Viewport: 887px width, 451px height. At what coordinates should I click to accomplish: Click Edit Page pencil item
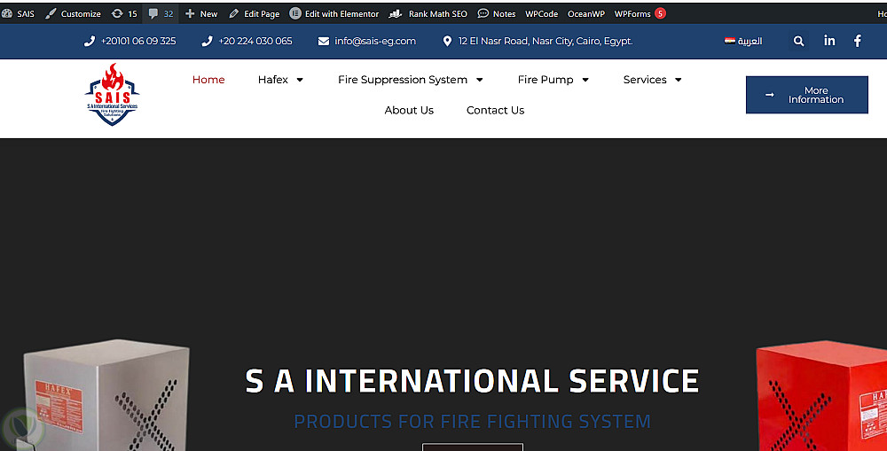tap(254, 13)
